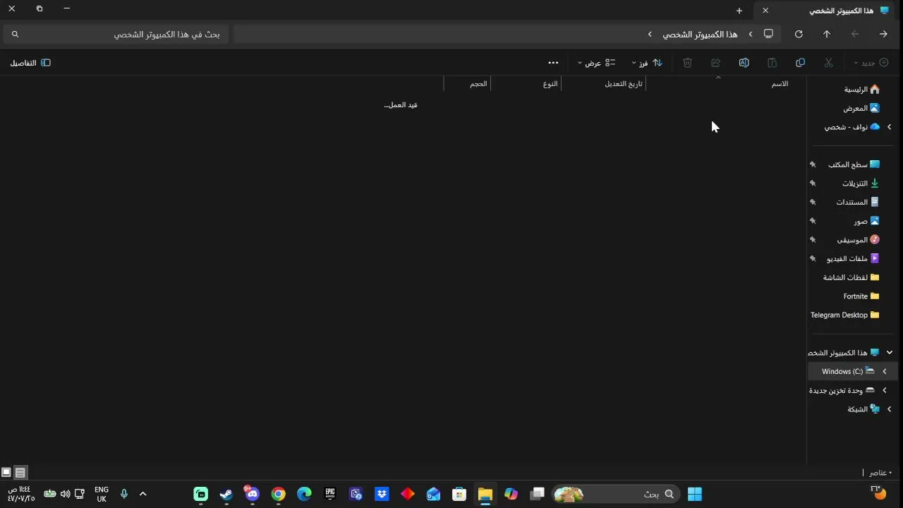Open الموسيقى (Music) in the sidebar
Image resolution: width=903 pixels, height=508 pixels.
[x=859, y=240]
